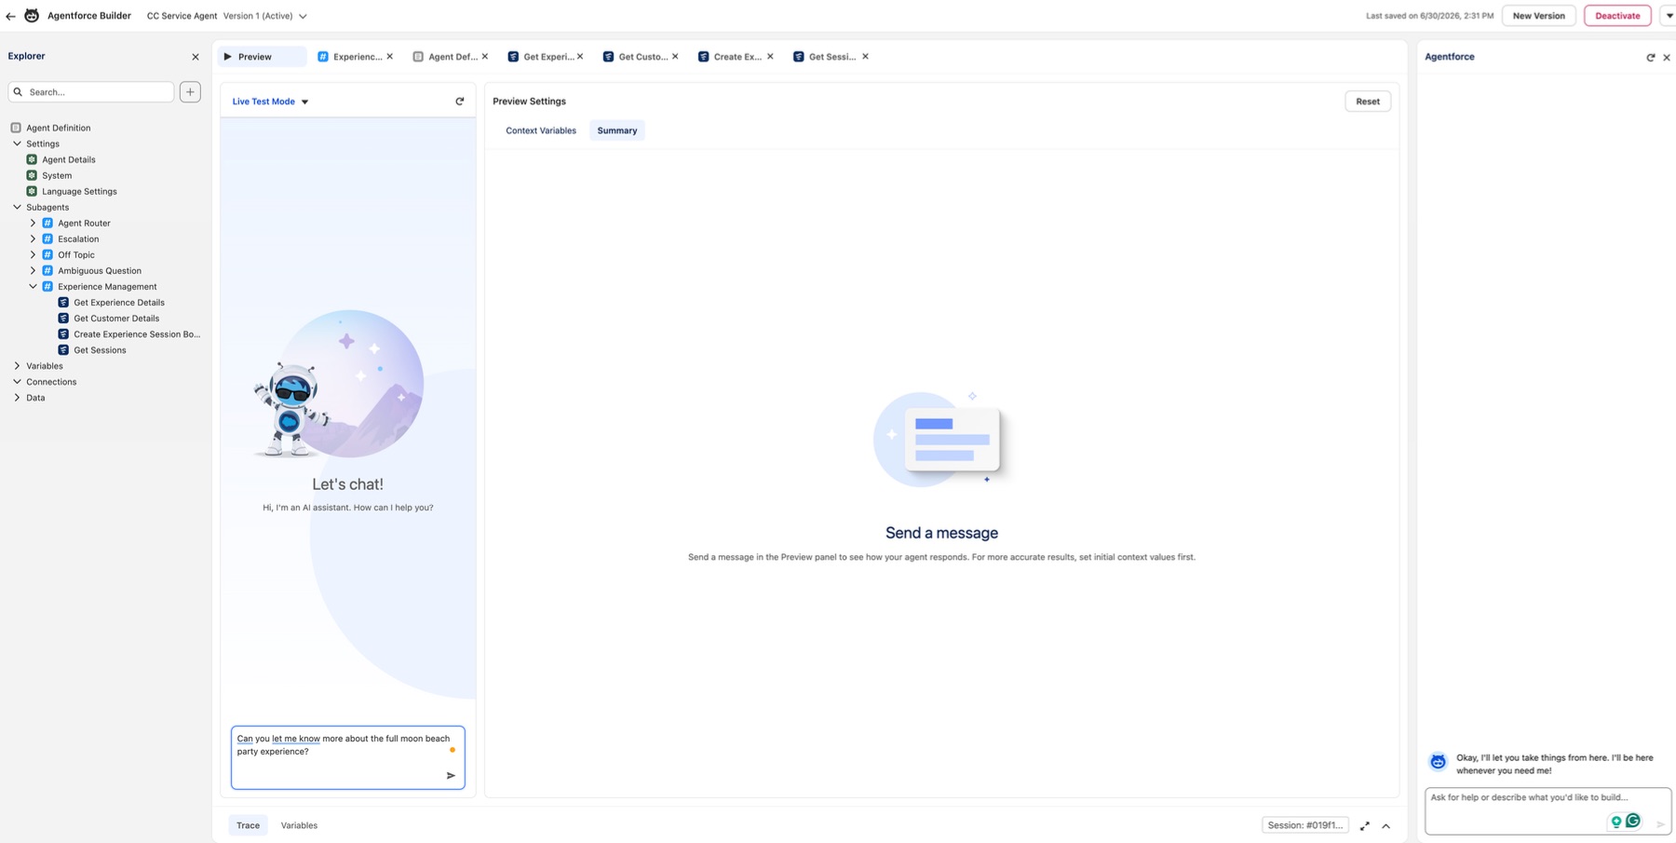
Task: Close the Get Experi... tab
Action: pyautogui.click(x=580, y=57)
